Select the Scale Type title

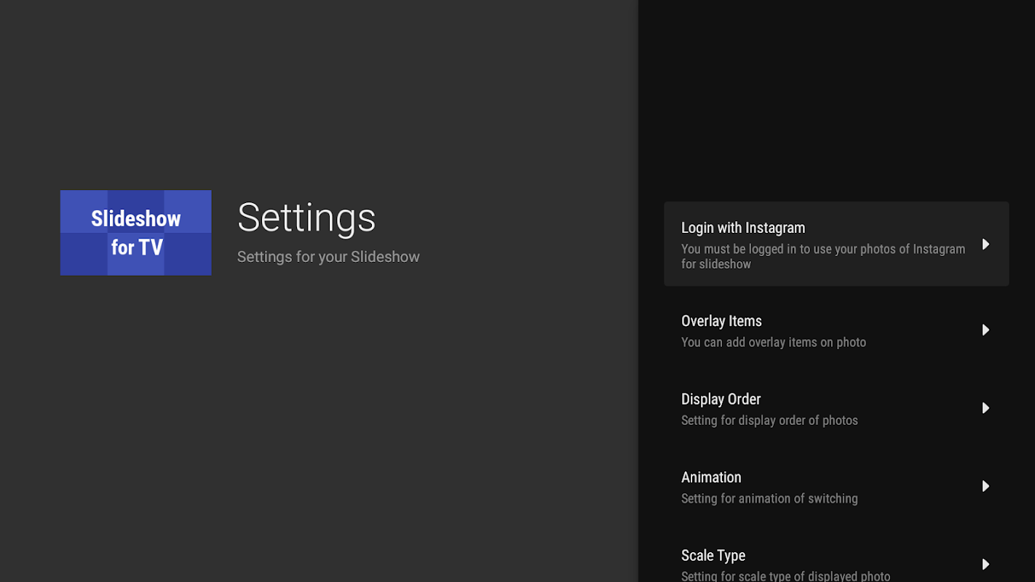click(x=713, y=556)
